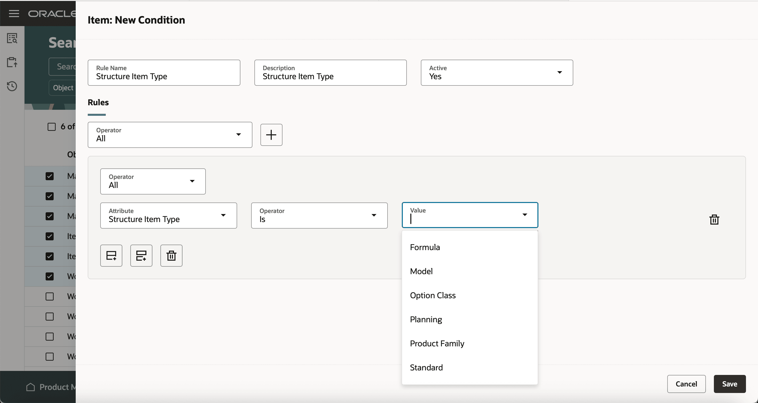Check the '6 of' select-all checkbox
This screenshot has width=758, height=403.
[x=51, y=127]
